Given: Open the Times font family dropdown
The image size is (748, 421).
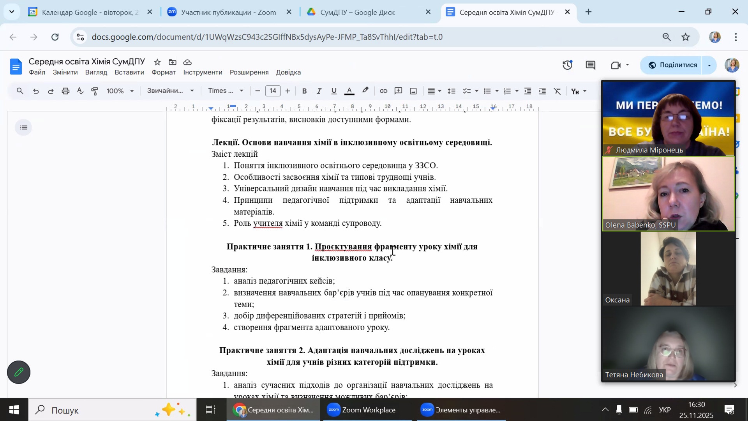Looking at the screenshot, I should pyautogui.click(x=226, y=91).
